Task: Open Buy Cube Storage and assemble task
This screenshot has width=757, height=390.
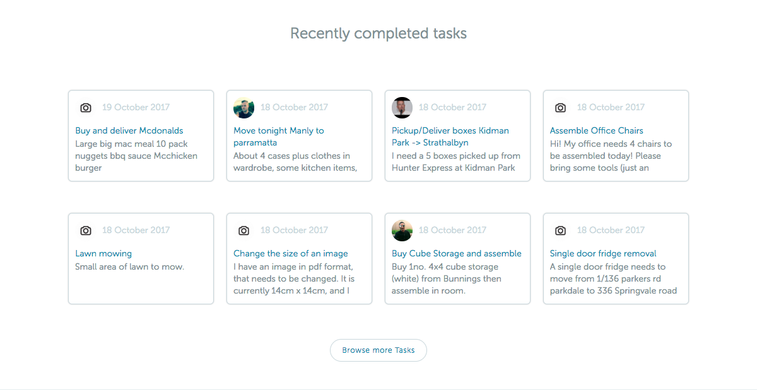Action: 457,253
